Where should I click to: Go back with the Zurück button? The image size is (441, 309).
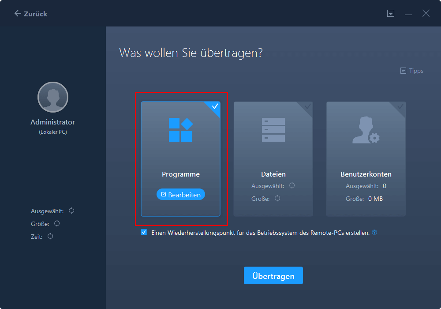tap(31, 14)
